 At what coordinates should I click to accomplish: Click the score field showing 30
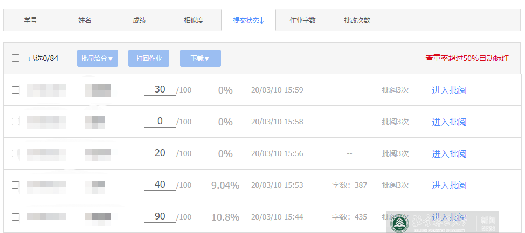tap(160, 90)
